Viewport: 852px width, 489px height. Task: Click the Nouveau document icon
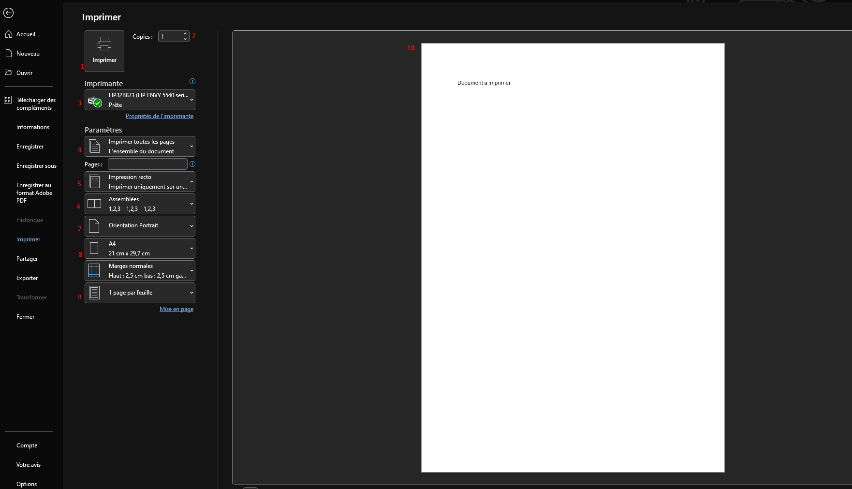click(8, 53)
